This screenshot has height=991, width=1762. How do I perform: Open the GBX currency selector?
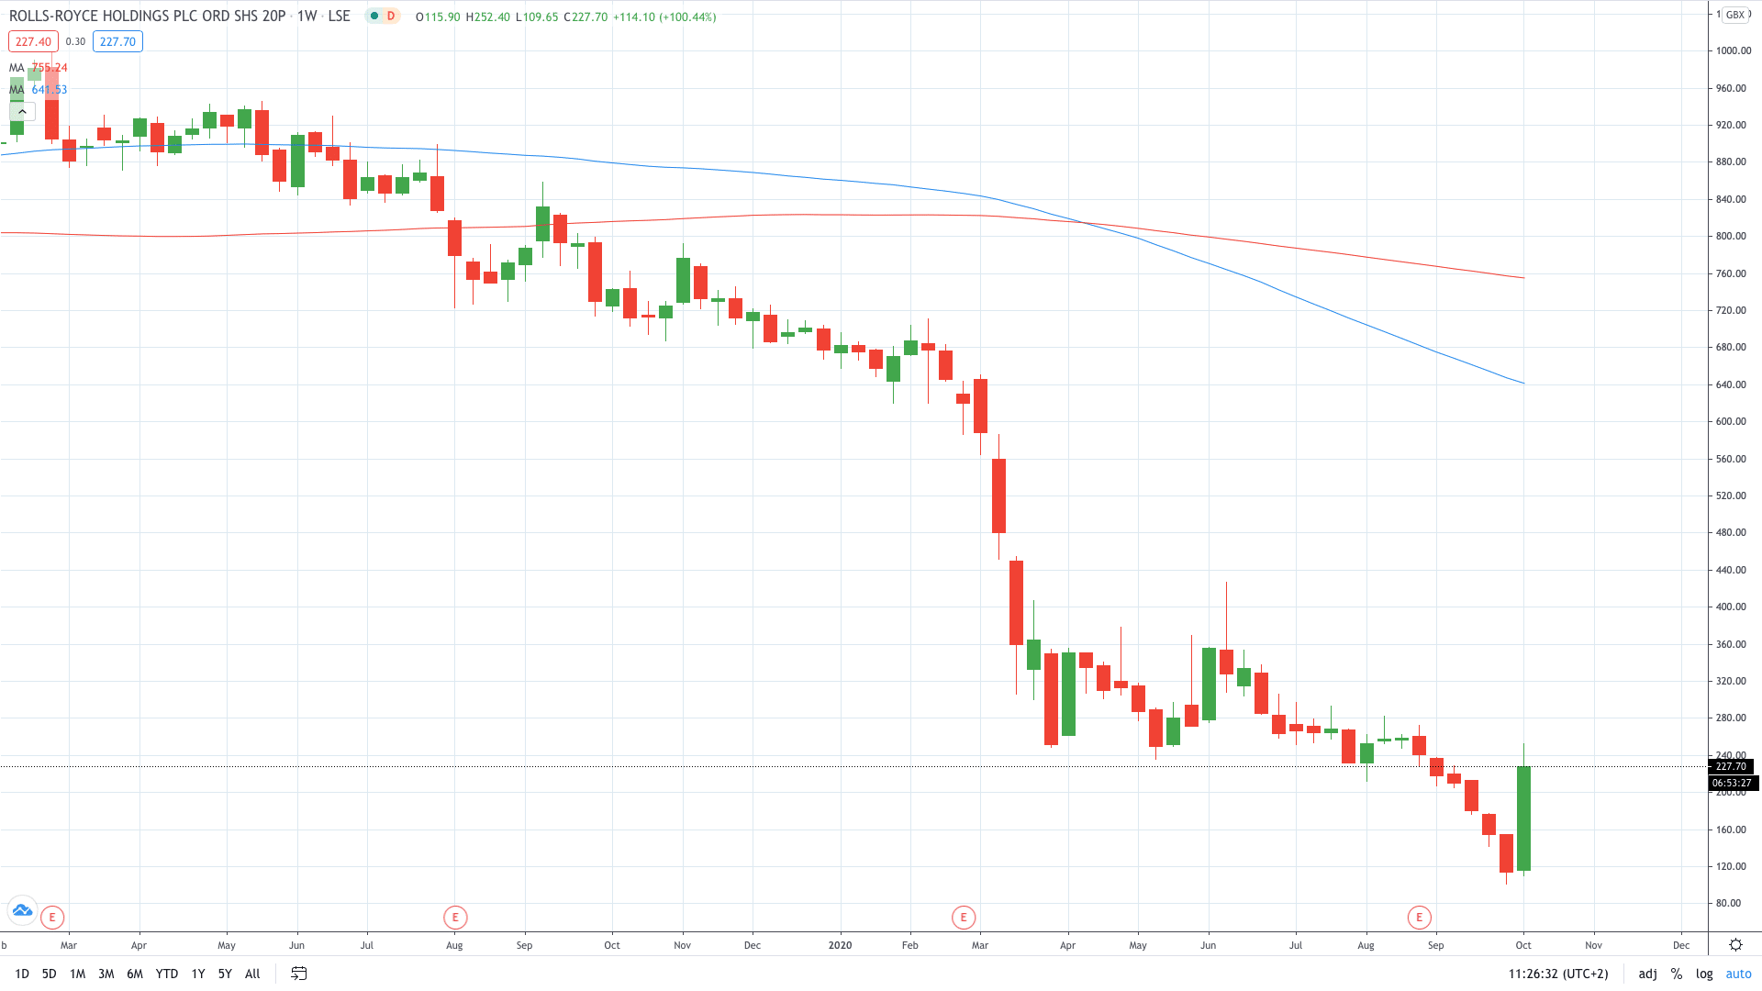pyautogui.click(x=1734, y=15)
